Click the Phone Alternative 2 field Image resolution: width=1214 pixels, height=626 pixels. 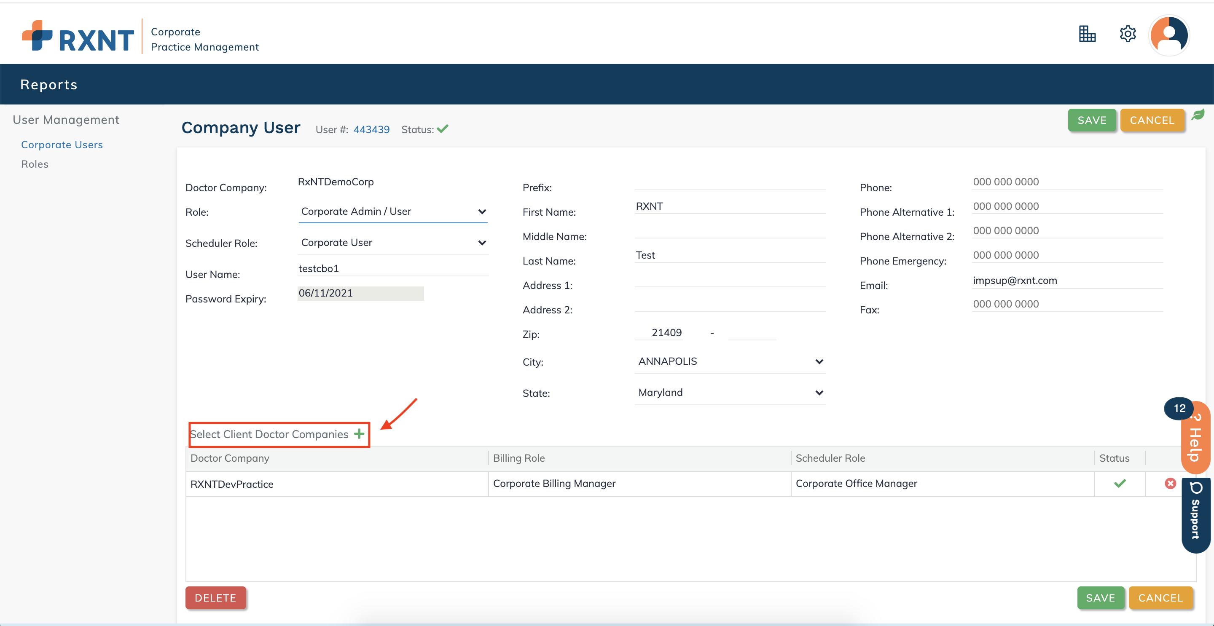click(1067, 231)
